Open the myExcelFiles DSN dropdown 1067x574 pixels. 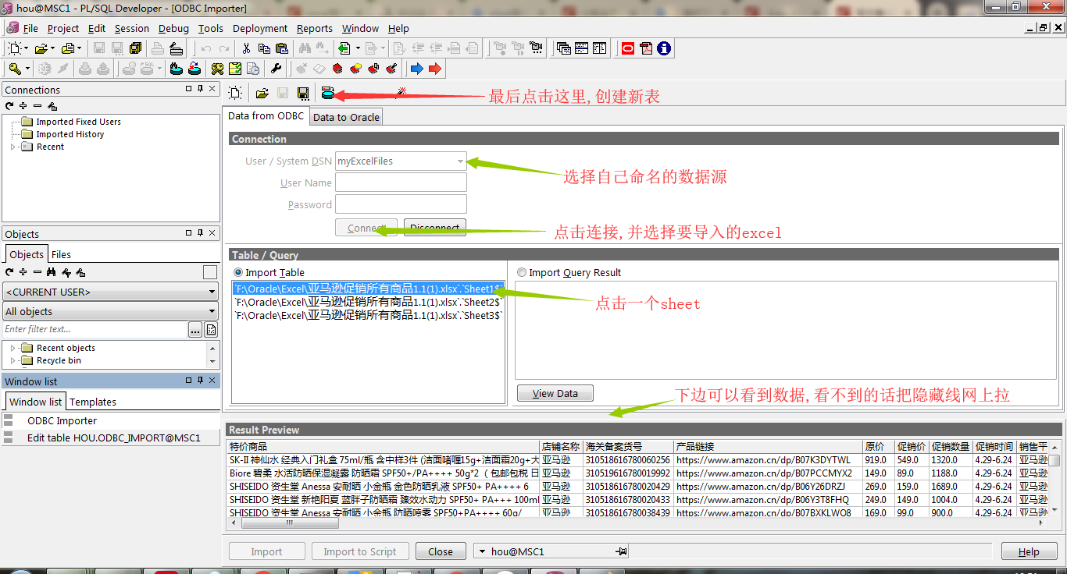460,161
